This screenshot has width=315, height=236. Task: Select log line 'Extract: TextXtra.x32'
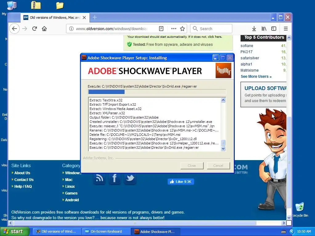point(106,100)
